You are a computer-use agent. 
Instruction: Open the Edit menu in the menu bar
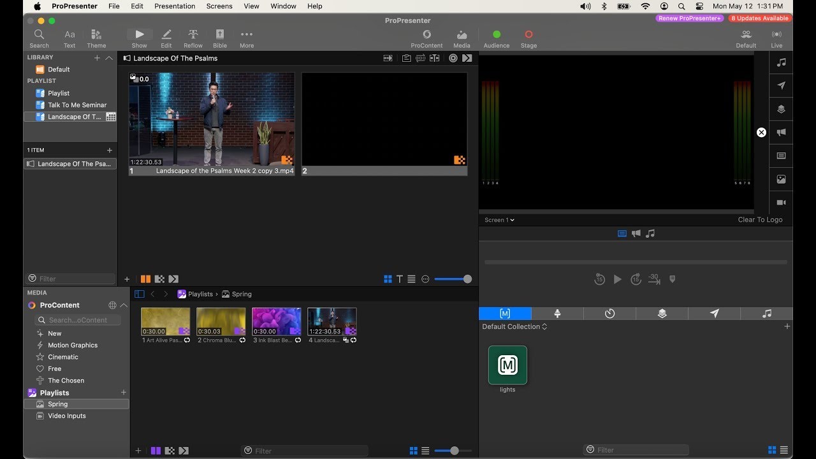point(137,6)
